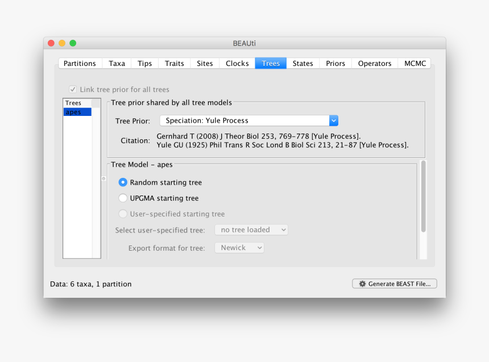This screenshot has width=489, height=362.
Task: Open the Clocks tab
Action: coord(237,63)
